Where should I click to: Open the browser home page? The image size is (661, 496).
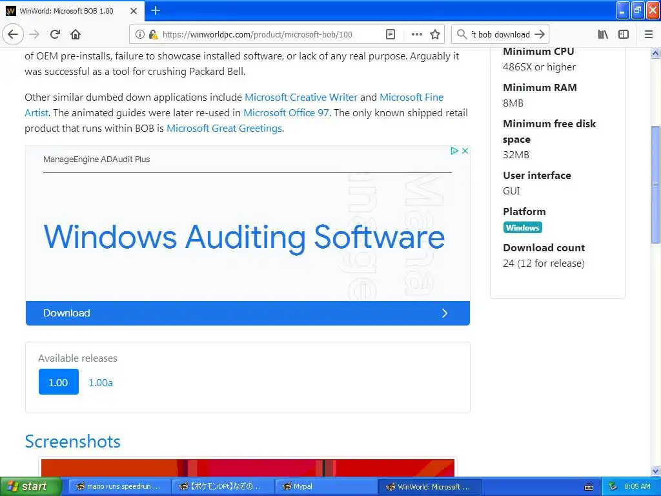76,34
